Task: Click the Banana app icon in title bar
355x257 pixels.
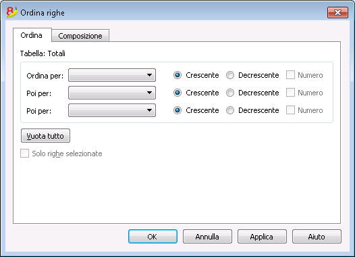Action: [x=11, y=12]
